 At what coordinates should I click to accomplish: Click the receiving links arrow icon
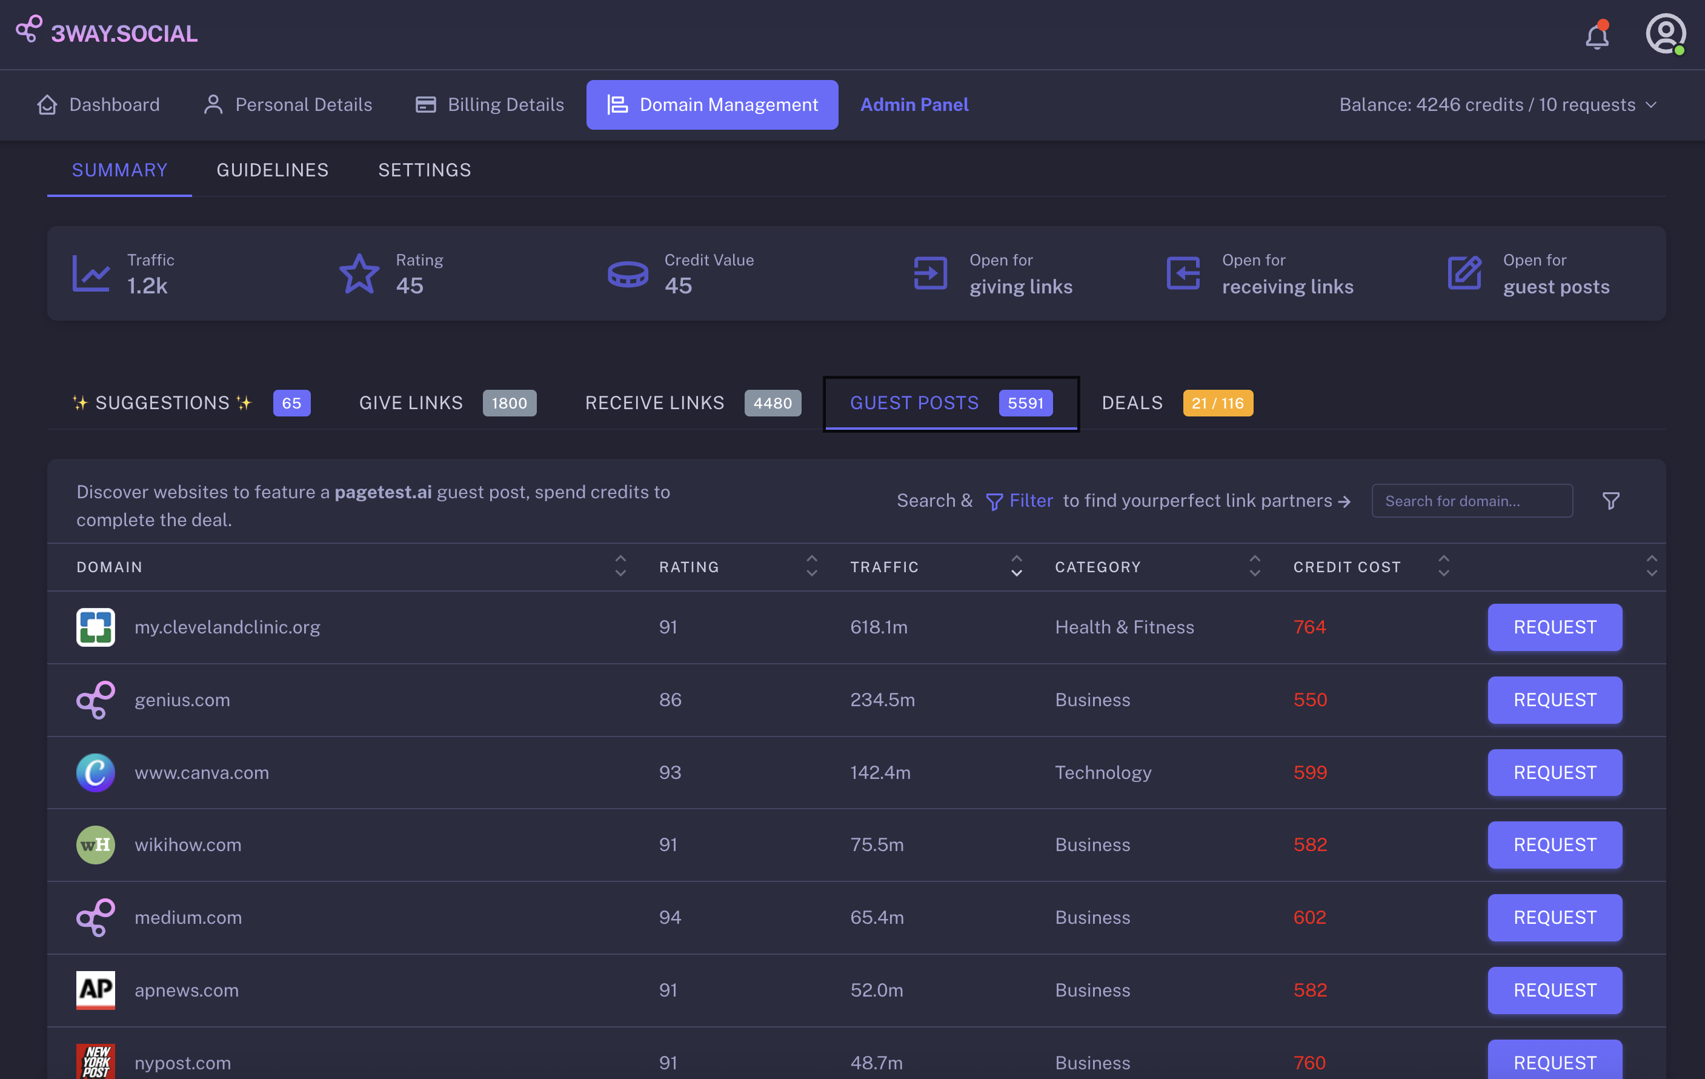[1183, 273]
